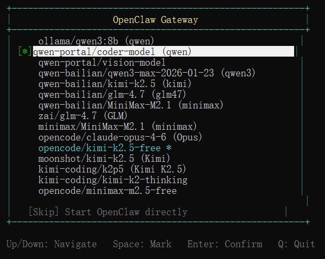Select the ollama/qwen3:8b (qwen) model row
Viewport: 325px width, 259px height.
[x=96, y=41]
